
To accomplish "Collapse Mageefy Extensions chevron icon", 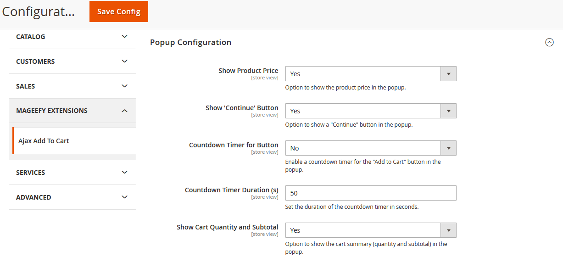I will pos(124,111).
